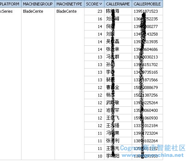This screenshot has height=163, width=190.
Task: Select the mobile number ending in 604686
Action: click(x=146, y=49)
